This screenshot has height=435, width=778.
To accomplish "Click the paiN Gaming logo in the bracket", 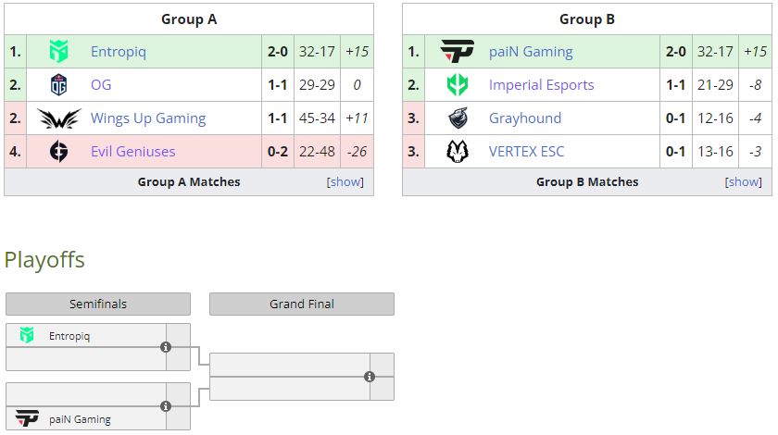I will 28,418.
